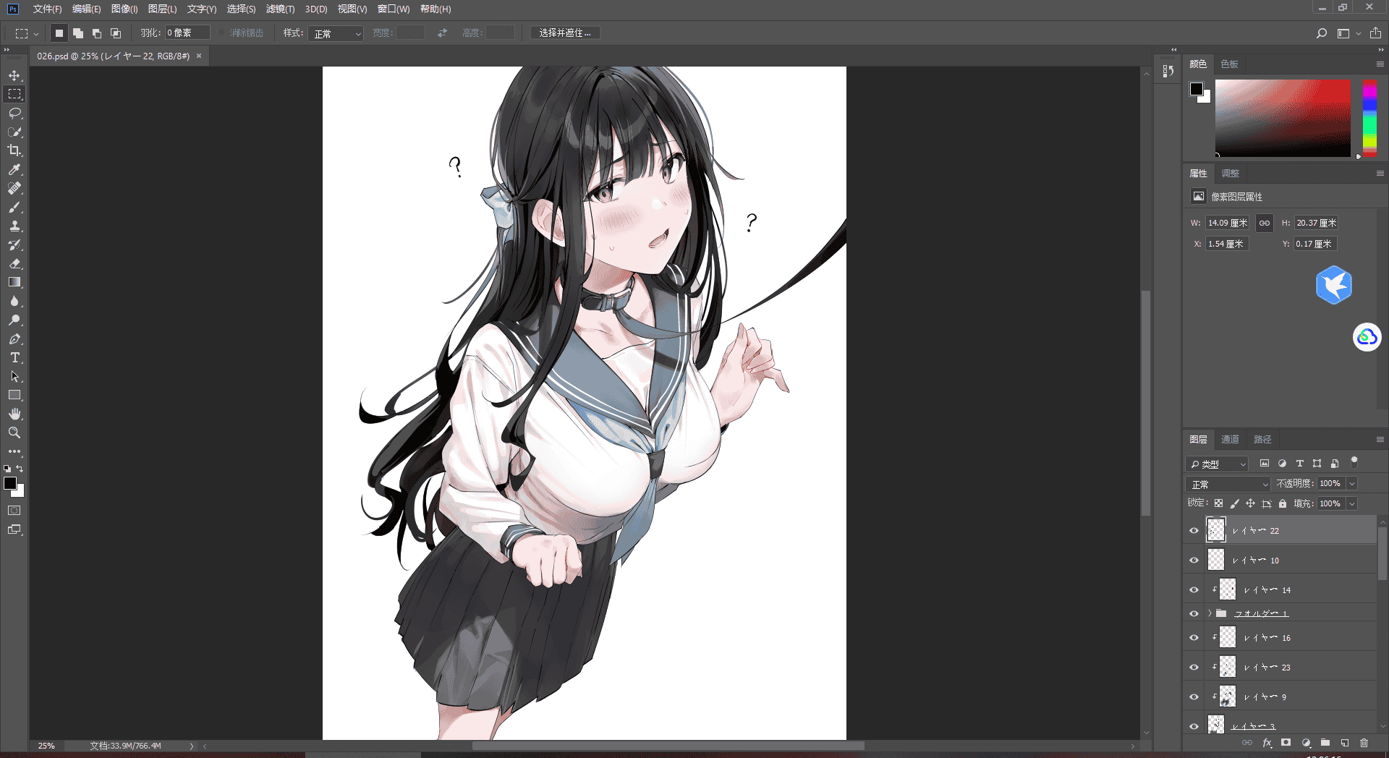Select the Lasso tool
This screenshot has height=758, width=1389.
14,114
